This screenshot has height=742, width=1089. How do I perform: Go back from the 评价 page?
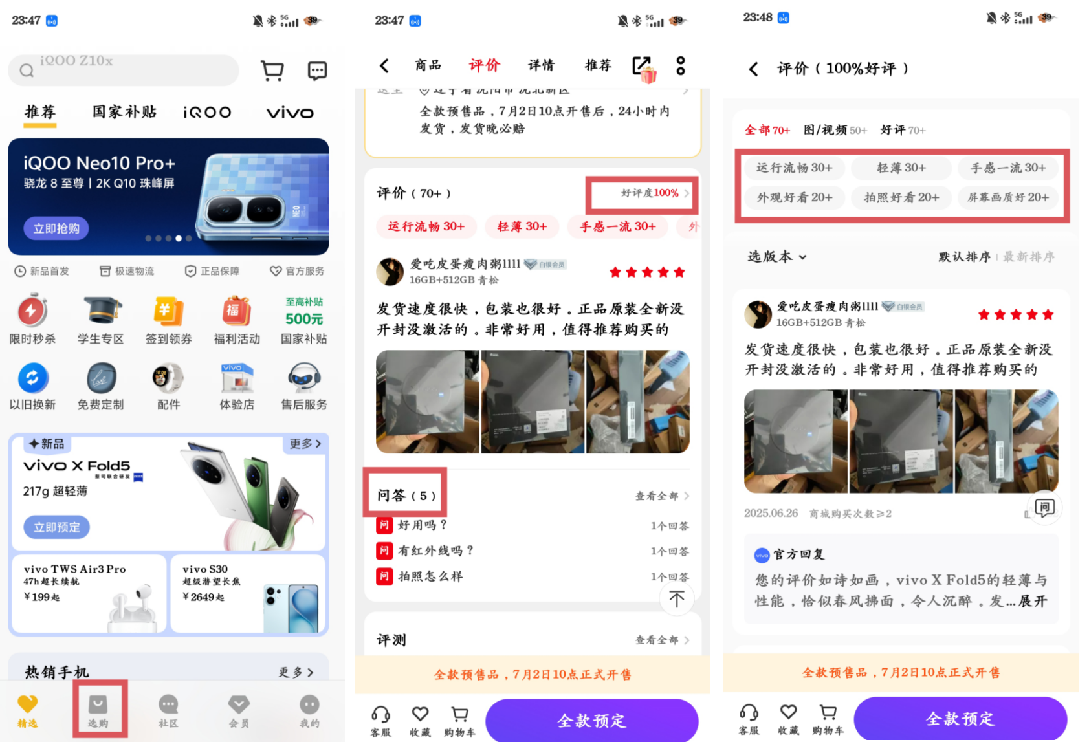754,69
